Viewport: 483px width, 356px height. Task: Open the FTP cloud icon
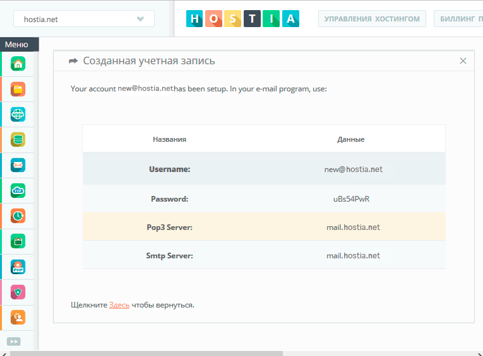coord(18,191)
